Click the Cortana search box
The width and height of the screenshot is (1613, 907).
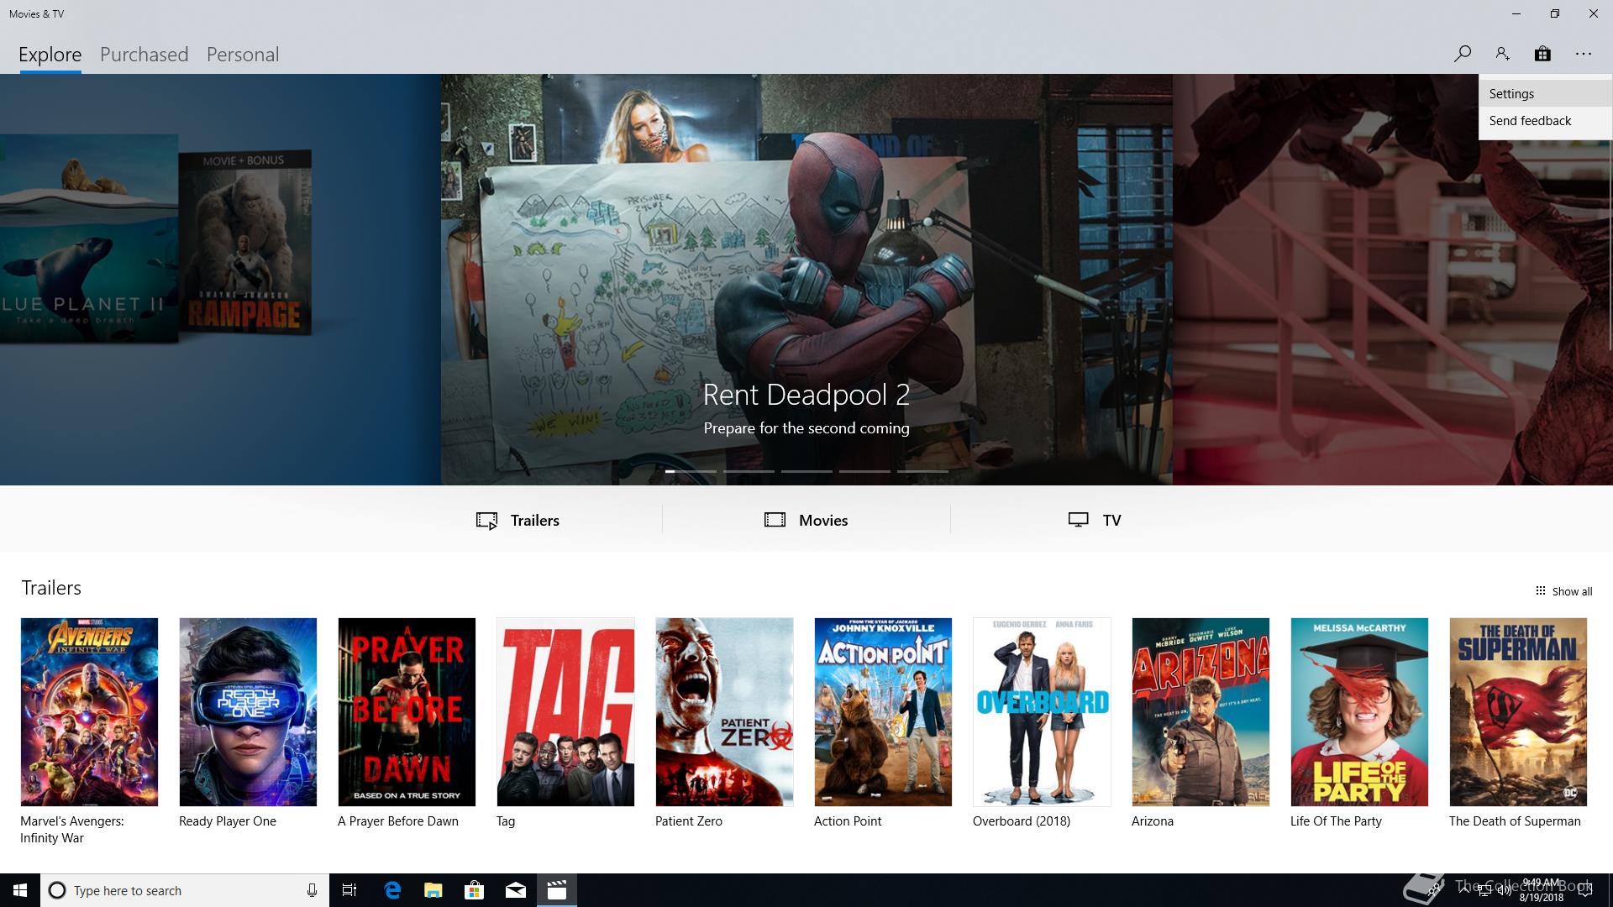click(185, 890)
